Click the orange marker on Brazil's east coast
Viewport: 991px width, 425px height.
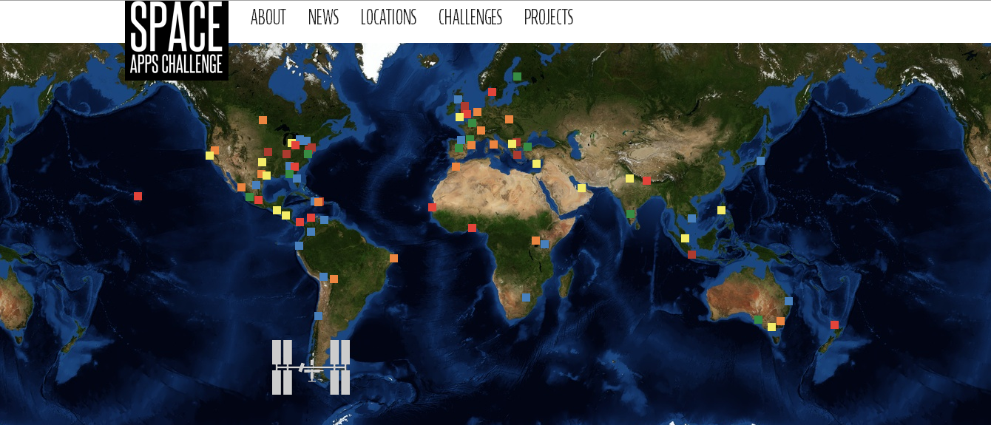pyautogui.click(x=393, y=258)
